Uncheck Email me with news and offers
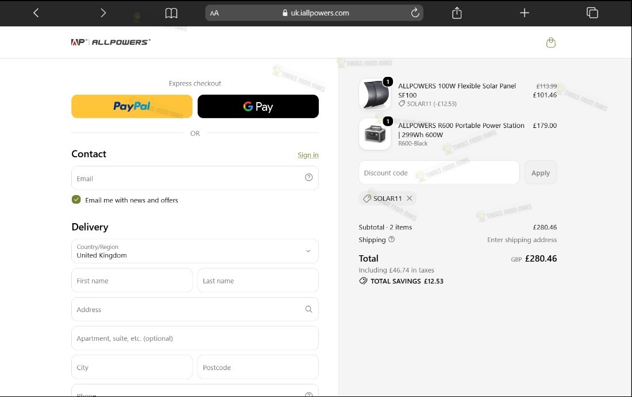This screenshot has height=397, width=632. coord(76,200)
